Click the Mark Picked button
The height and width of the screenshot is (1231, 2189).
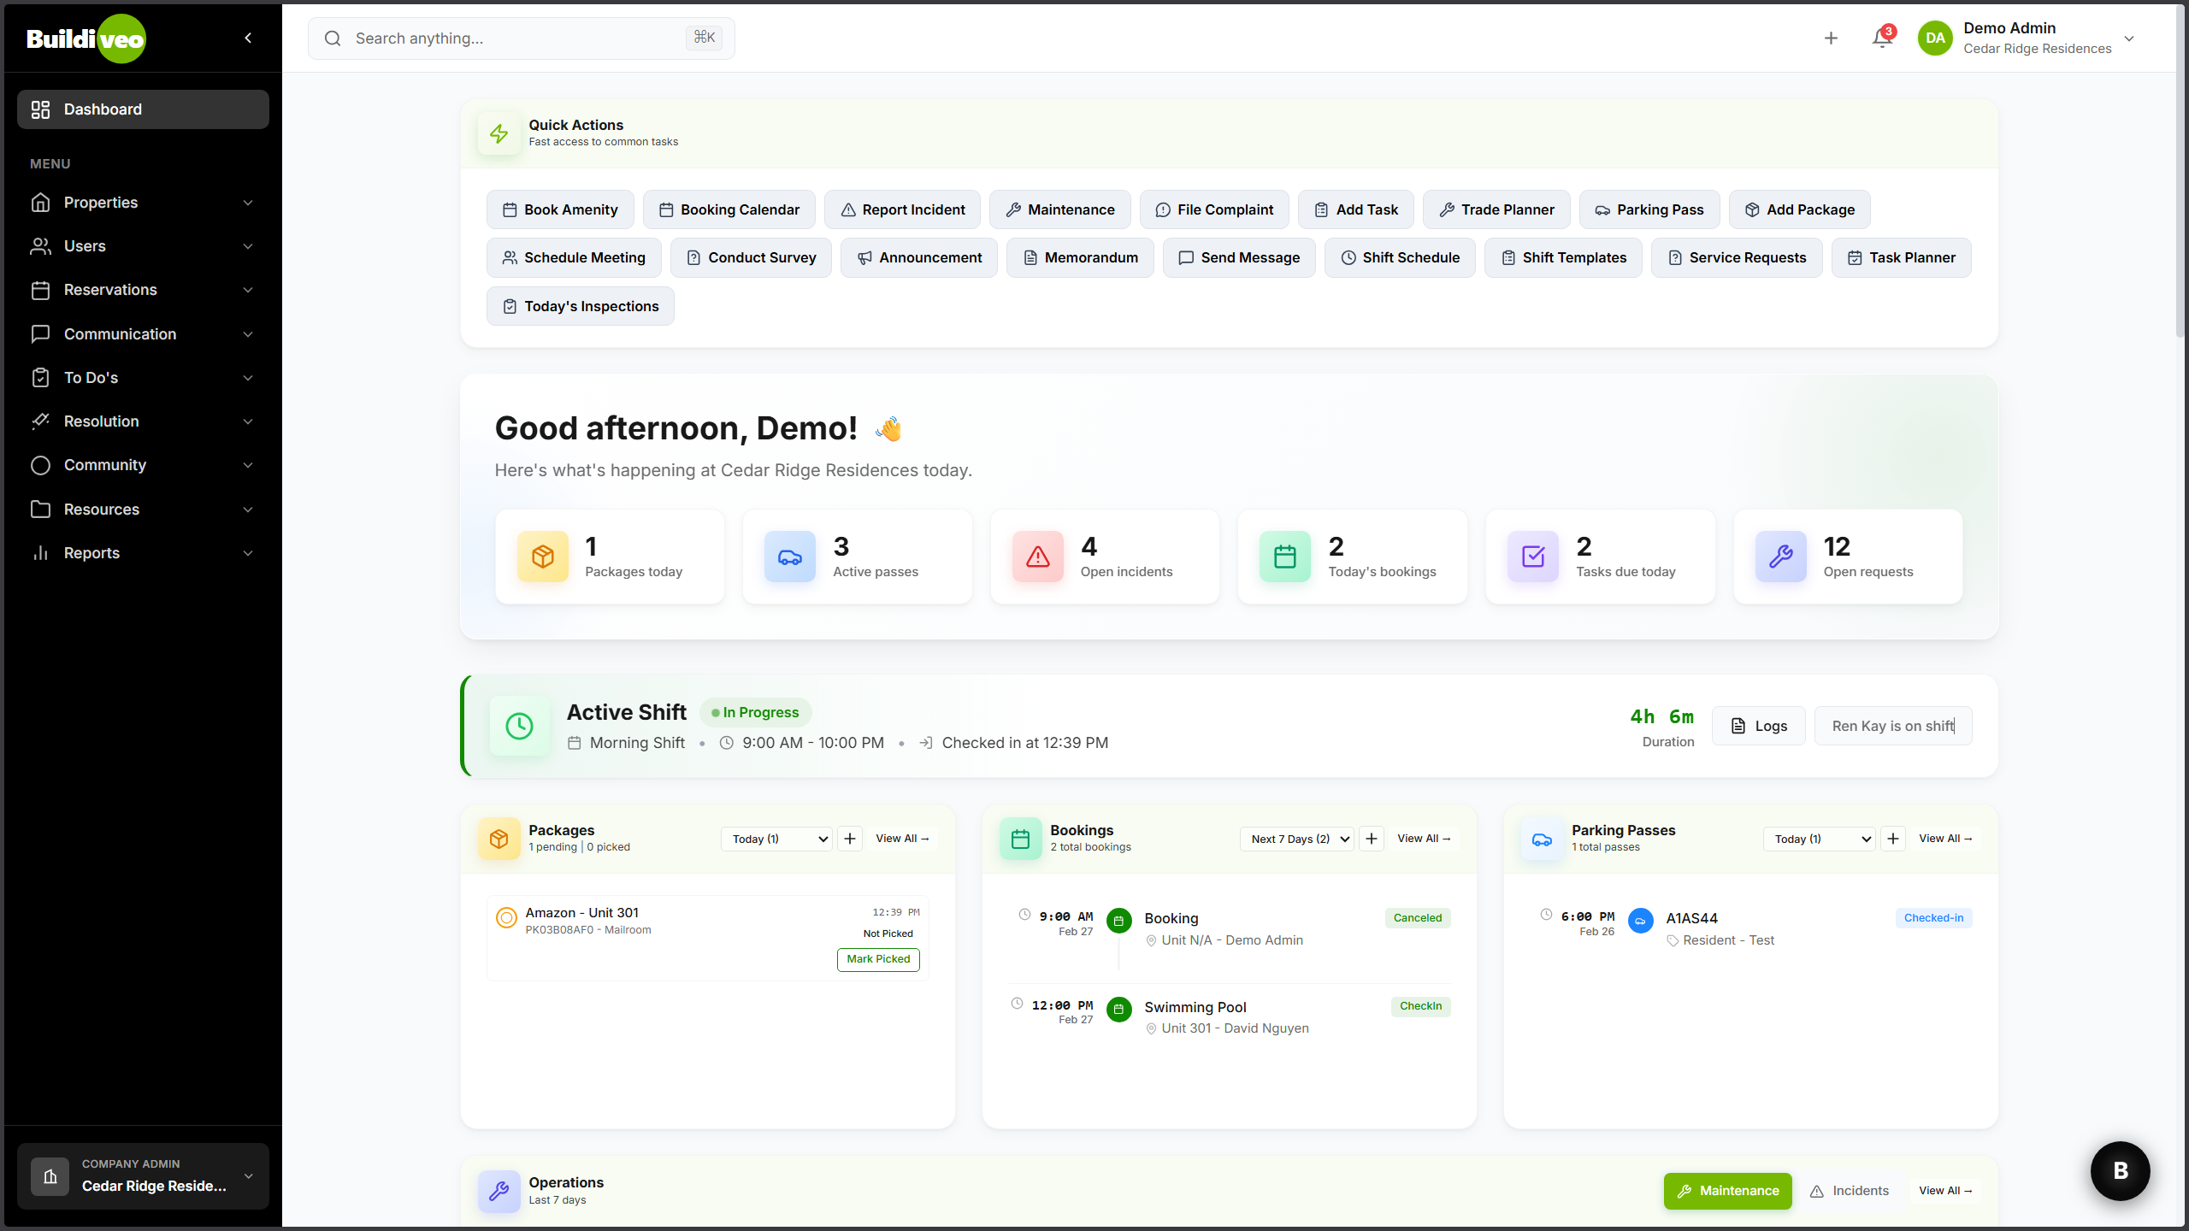point(878,959)
